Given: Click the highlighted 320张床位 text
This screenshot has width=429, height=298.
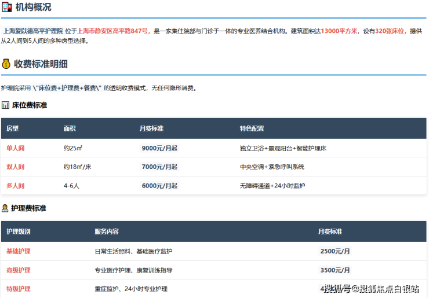Looking at the screenshot, I should [x=390, y=31].
